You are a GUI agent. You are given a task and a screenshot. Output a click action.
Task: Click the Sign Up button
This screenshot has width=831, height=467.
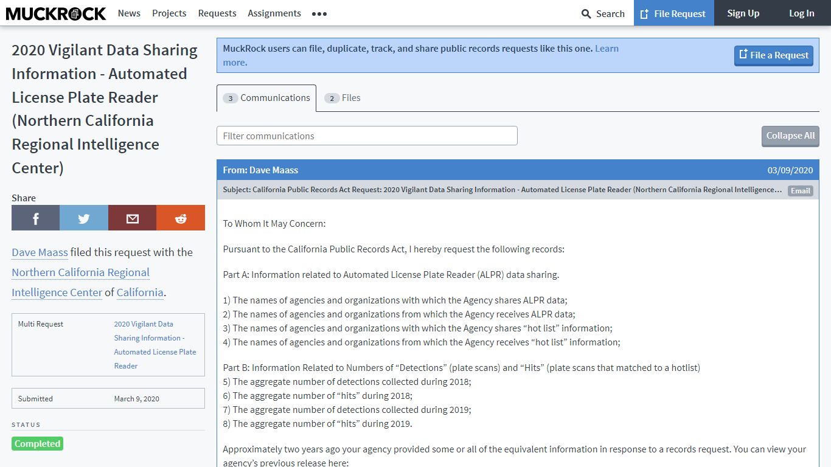point(743,13)
